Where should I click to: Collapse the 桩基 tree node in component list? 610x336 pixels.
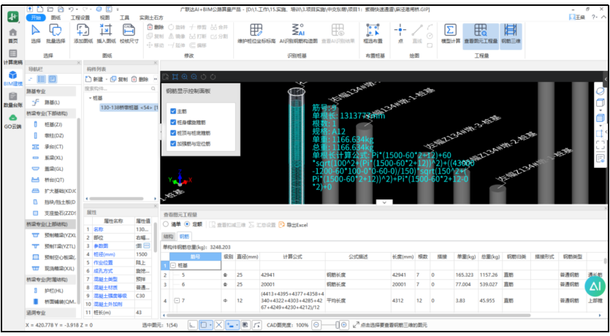88,97
